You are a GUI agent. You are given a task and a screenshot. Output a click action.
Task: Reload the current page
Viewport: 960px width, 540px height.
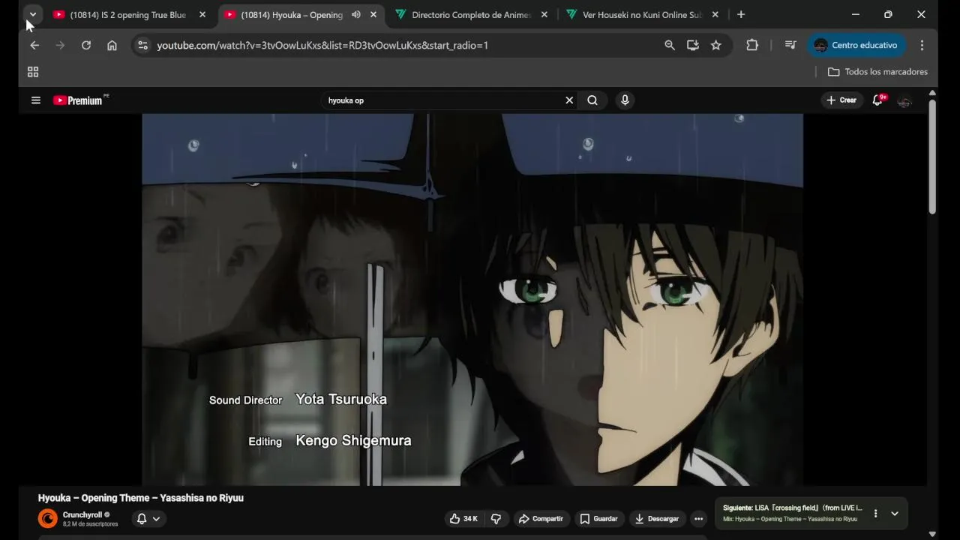[86, 45]
